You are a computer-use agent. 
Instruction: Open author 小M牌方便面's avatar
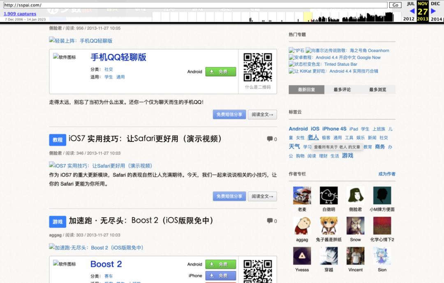point(382,195)
